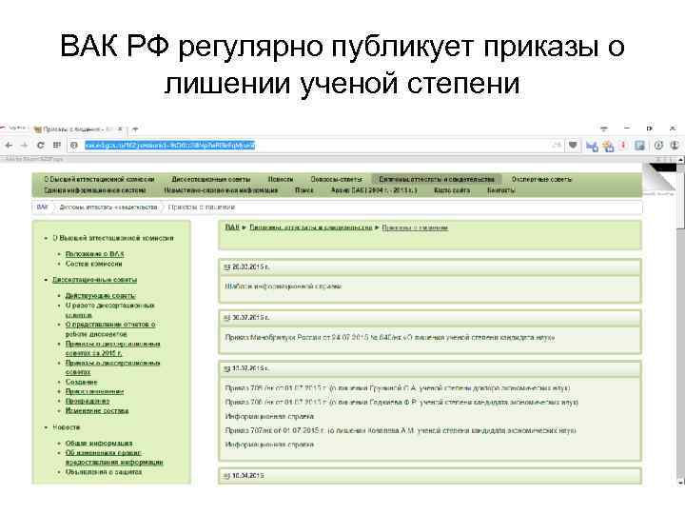The image size is (685, 514).
Task: Open 'Единая информационная система' menu item
Action: (95, 190)
